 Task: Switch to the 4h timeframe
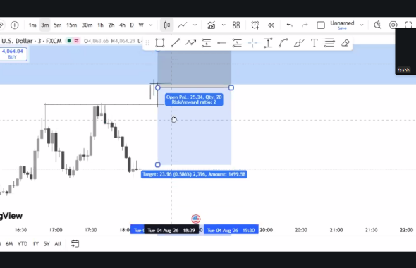coord(122,25)
